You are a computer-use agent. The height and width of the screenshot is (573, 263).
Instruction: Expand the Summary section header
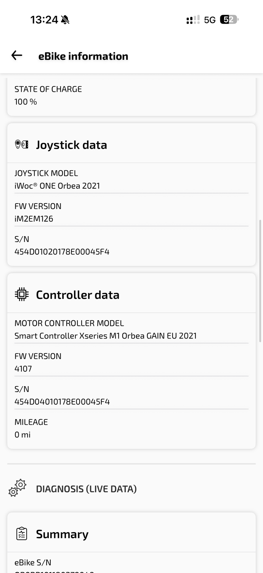click(131, 534)
